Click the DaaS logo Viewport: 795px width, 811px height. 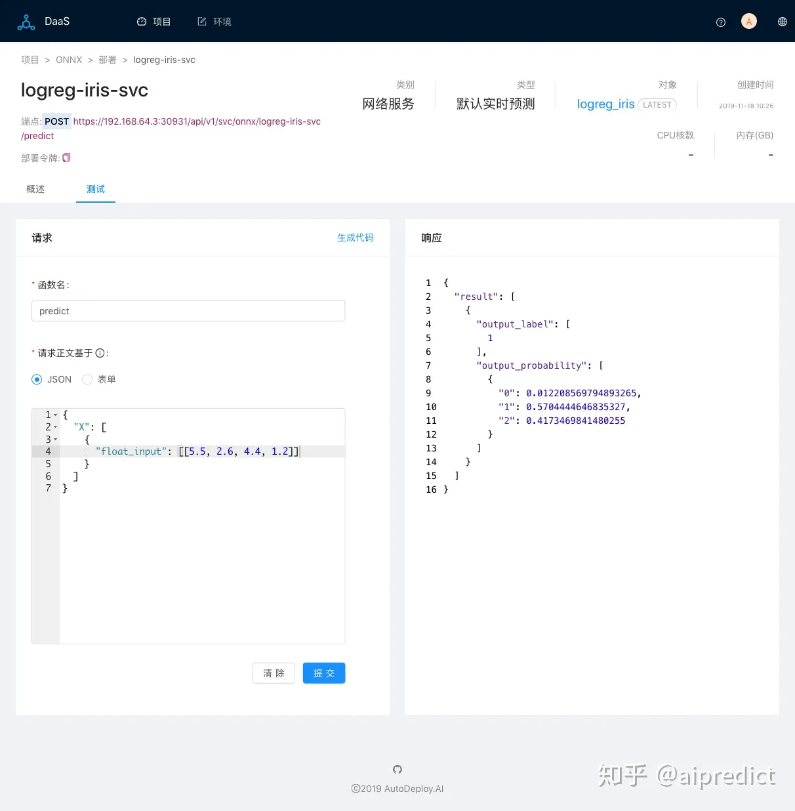tap(43, 21)
